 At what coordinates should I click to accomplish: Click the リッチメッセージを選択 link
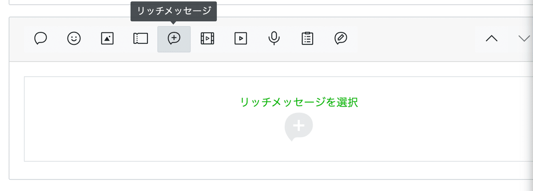tap(299, 102)
